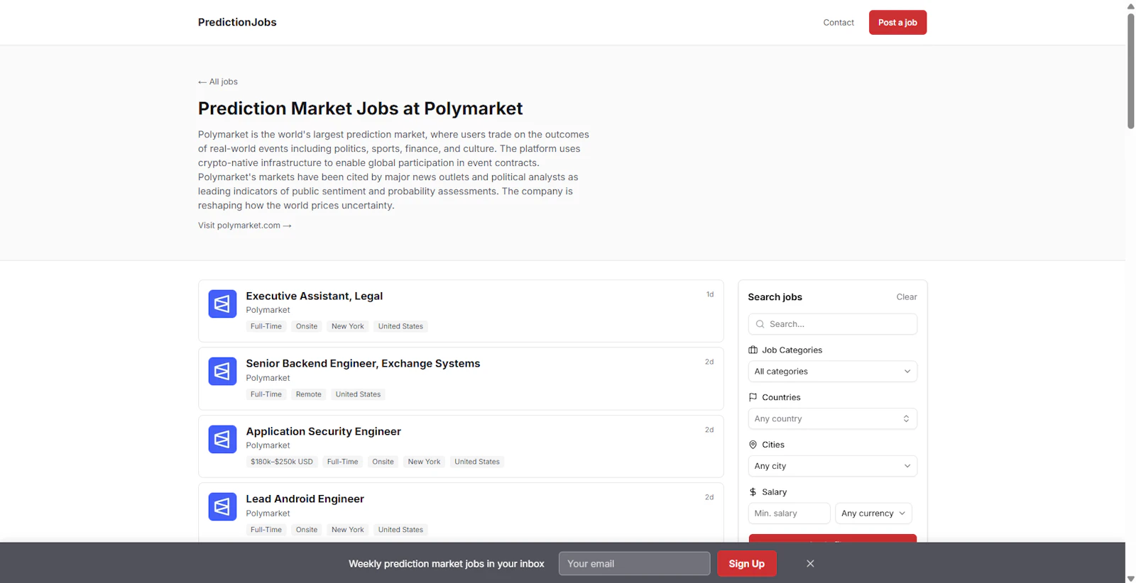The image size is (1136, 583).
Task: Click Polymarket company name under Application Security Engineer
Action: click(x=268, y=445)
